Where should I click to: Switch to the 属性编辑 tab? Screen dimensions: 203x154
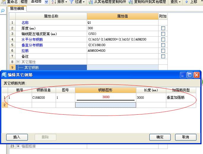17,9
